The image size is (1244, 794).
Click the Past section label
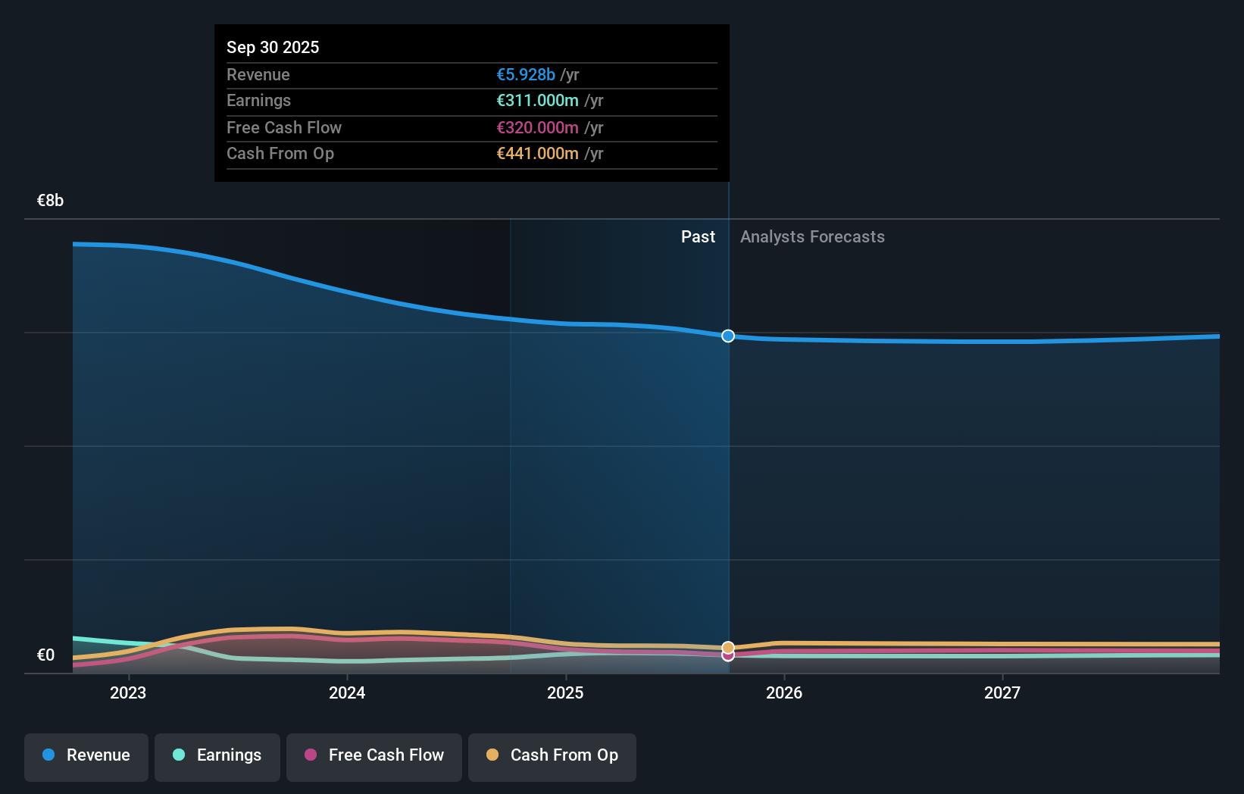pyautogui.click(x=698, y=237)
